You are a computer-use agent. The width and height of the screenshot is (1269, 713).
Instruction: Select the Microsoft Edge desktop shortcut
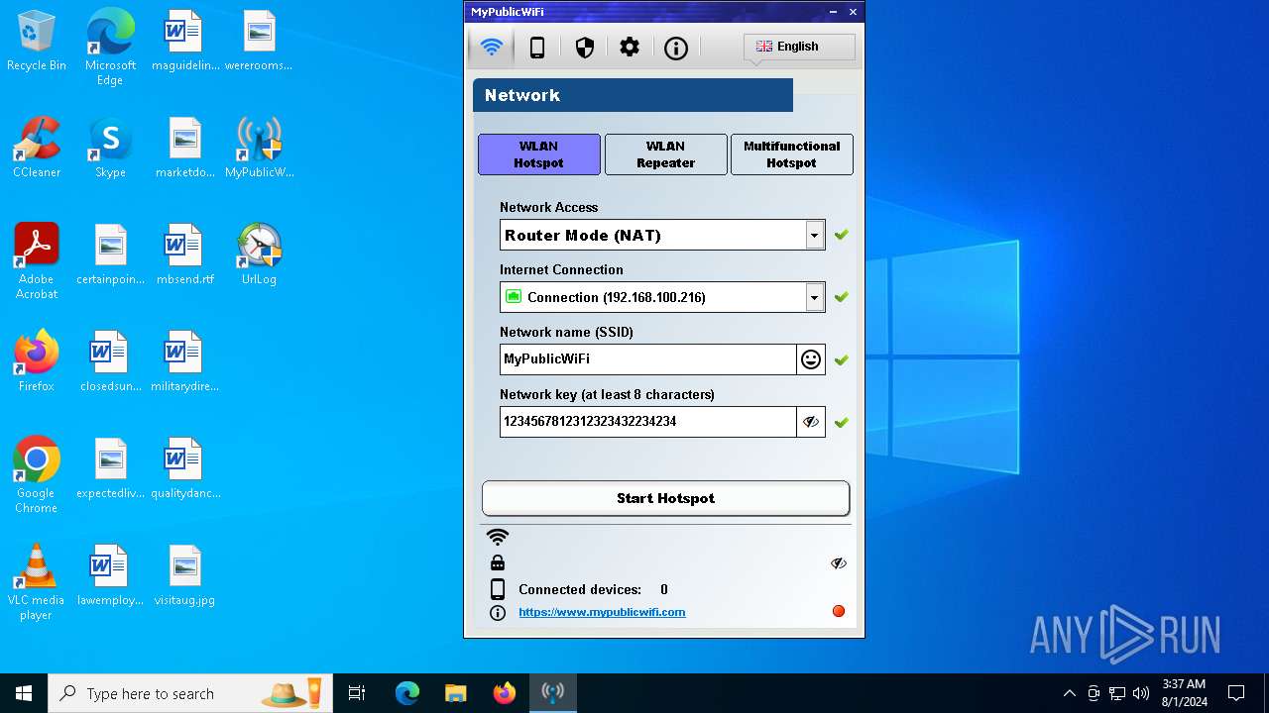coord(110,48)
